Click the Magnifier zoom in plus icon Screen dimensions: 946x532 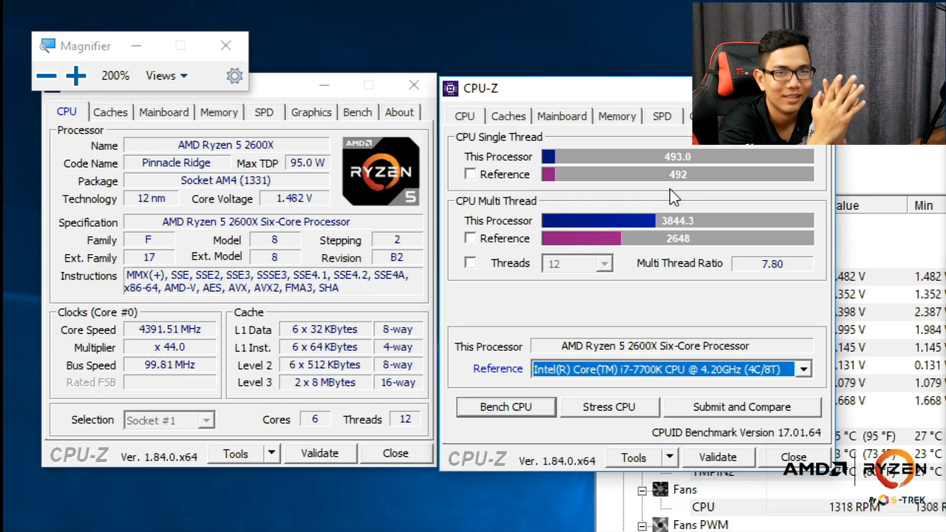(75, 75)
